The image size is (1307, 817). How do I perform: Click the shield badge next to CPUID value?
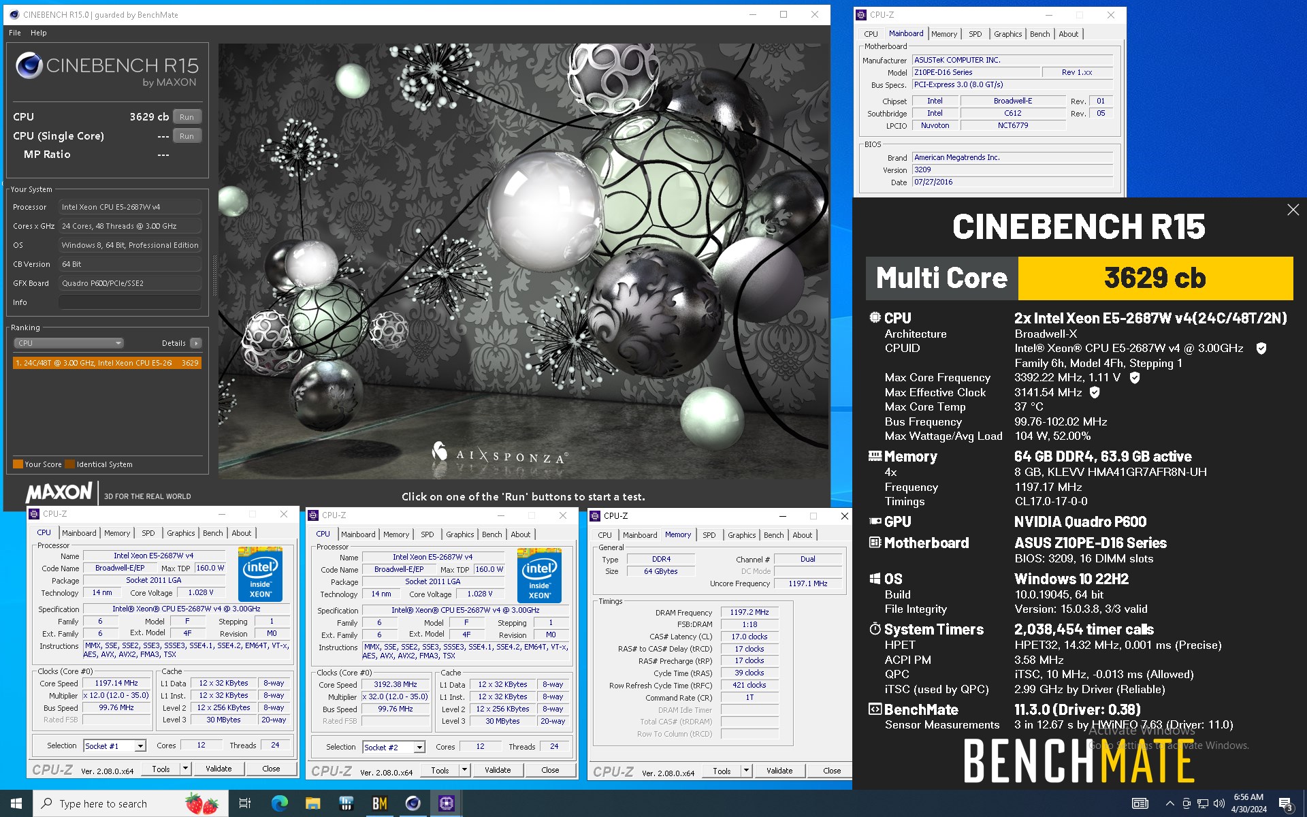tap(1261, 348)
